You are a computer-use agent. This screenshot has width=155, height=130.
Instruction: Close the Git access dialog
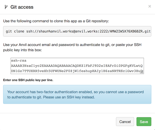pyautogui.click(x=150, y=6)
